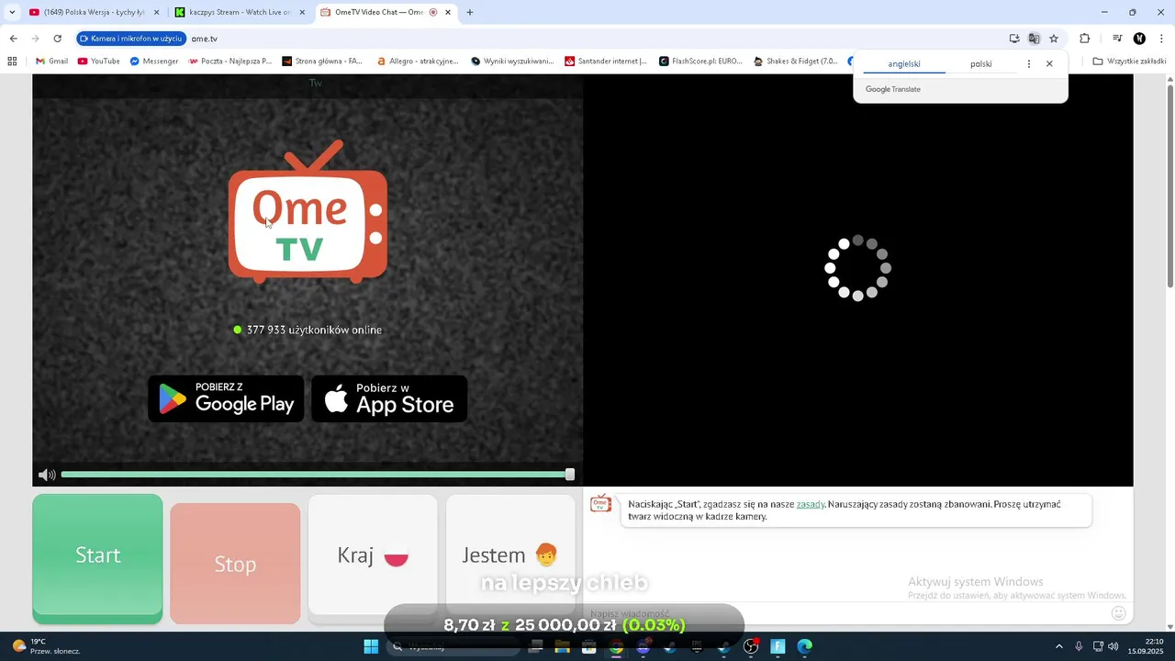This screenshot has width=1175, height=661.
Task: Expand the tab search dropdown arrow
Action: coord(12,12)
